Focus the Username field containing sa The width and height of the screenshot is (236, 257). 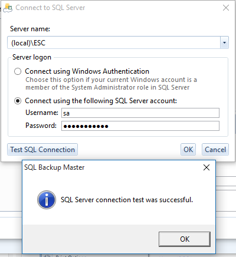(140, 113)
